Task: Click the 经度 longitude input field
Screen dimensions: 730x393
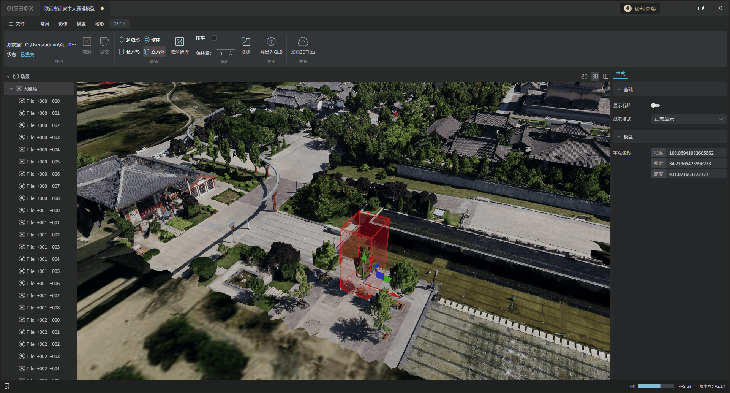Action: tap(696, 153)
